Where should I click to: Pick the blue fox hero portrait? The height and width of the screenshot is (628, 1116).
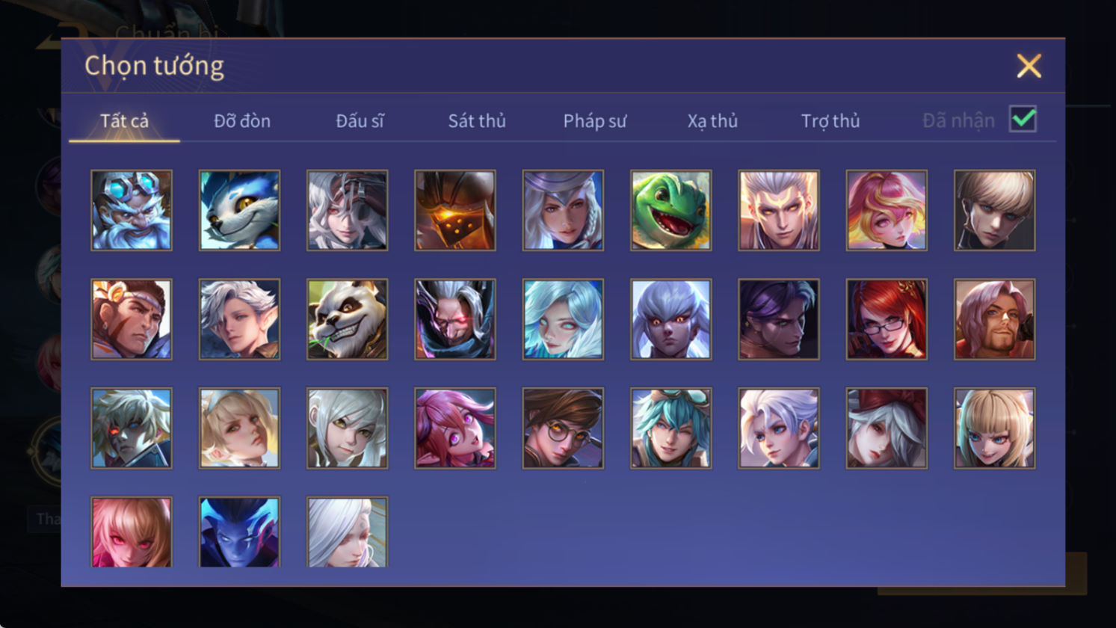[239, 210]
